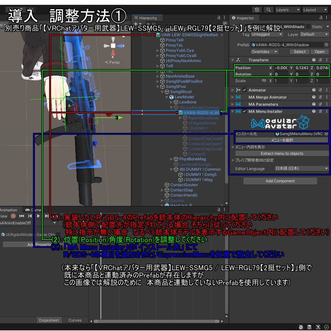Open the Tag Untagged dropdown
Image resolution: width=331 pixels, height=331 pixels.
pyautogui.click(x=267, y=34)
